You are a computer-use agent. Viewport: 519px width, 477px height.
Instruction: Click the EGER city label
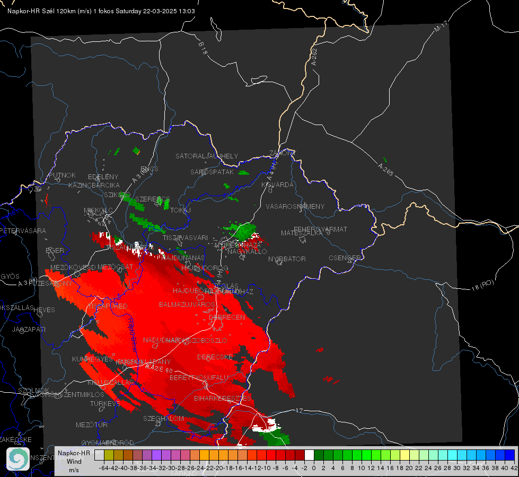(55, 251)
